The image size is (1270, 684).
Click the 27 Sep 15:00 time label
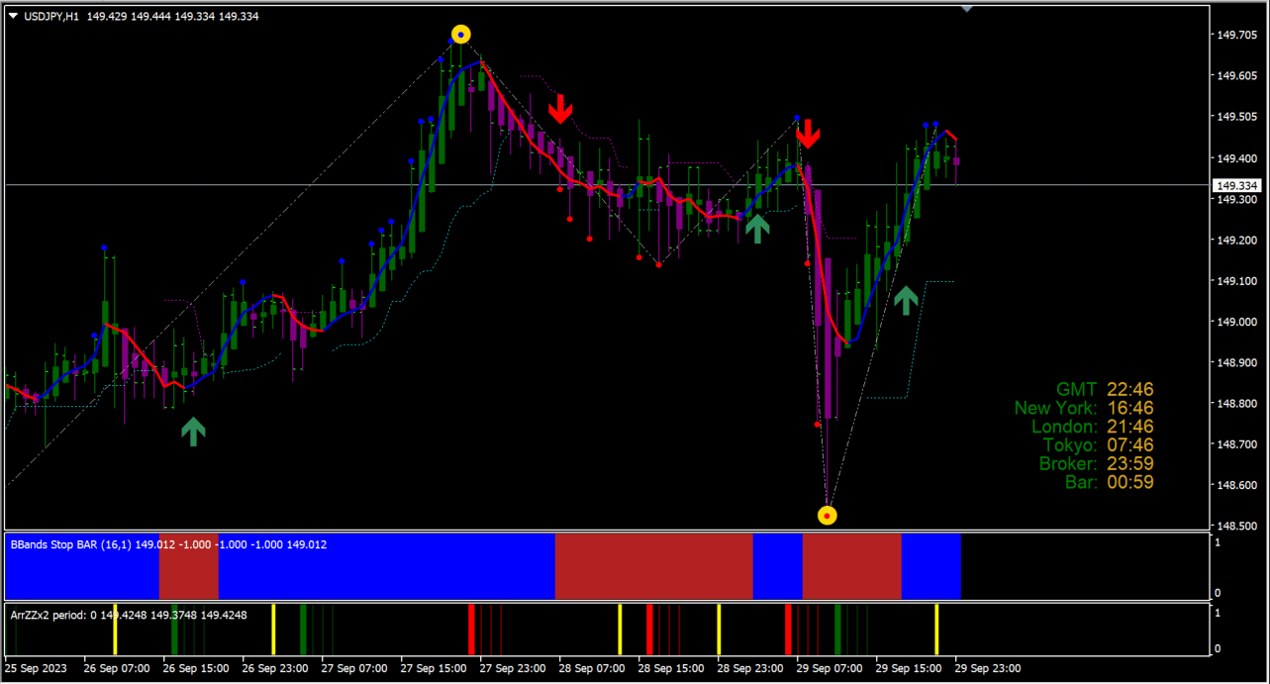tap(434, 669)
